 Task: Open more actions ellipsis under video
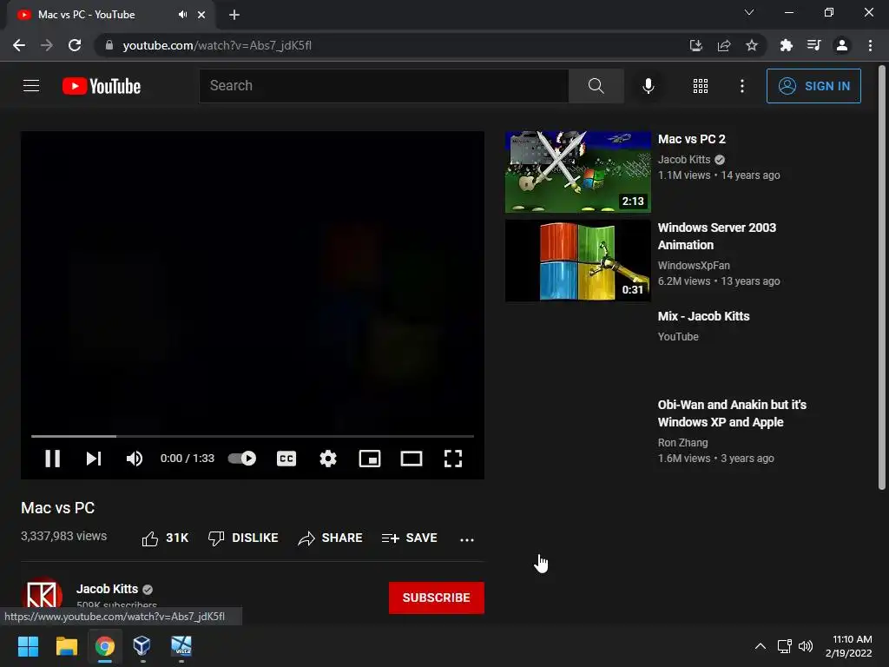(x=466, y=539)
